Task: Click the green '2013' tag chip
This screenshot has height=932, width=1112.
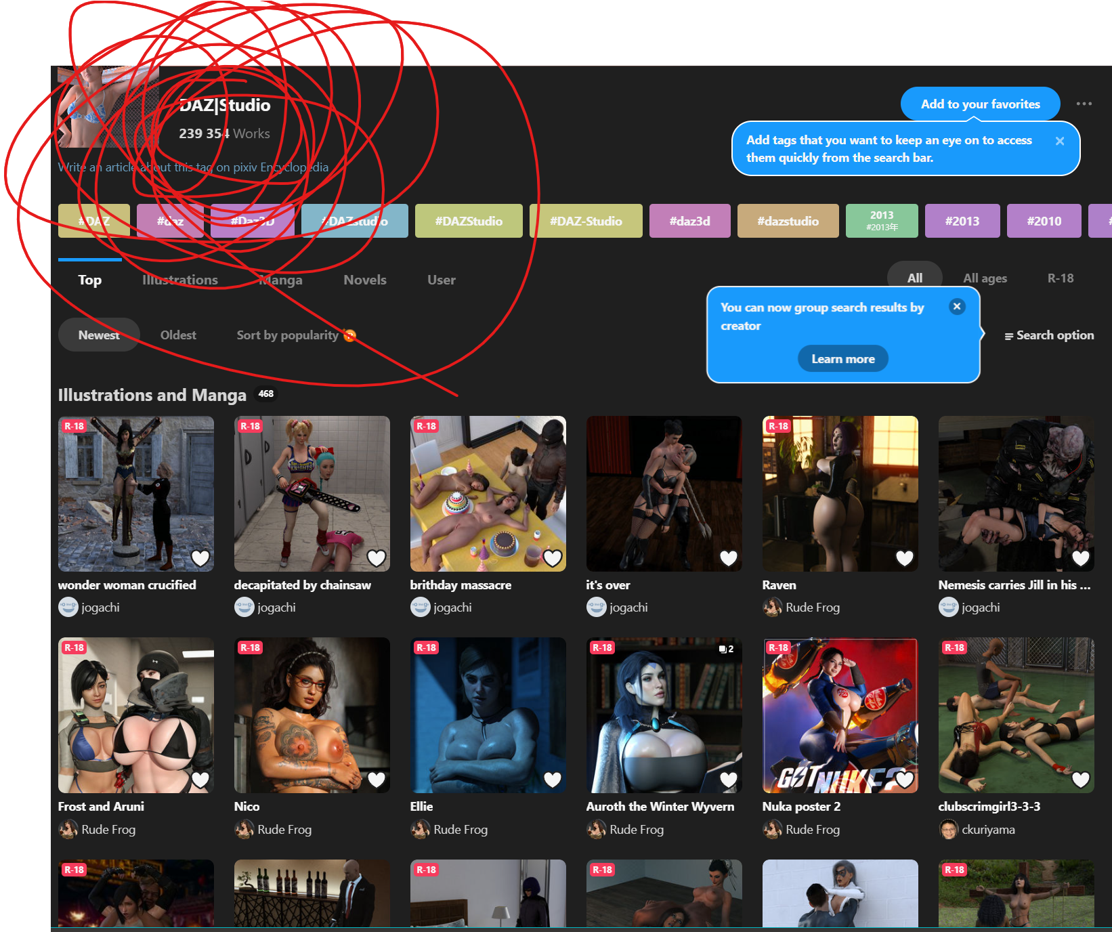Action: pyautogui.click(x=882, y=221)
